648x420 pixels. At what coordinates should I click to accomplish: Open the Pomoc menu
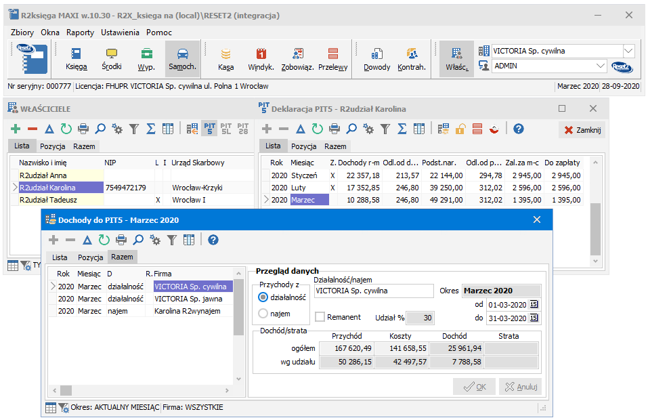159,33
